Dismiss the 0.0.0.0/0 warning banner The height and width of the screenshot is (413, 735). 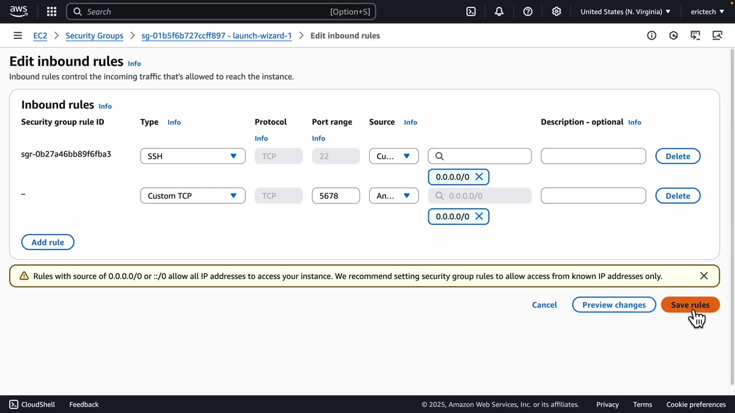click(x=704, y=276)
